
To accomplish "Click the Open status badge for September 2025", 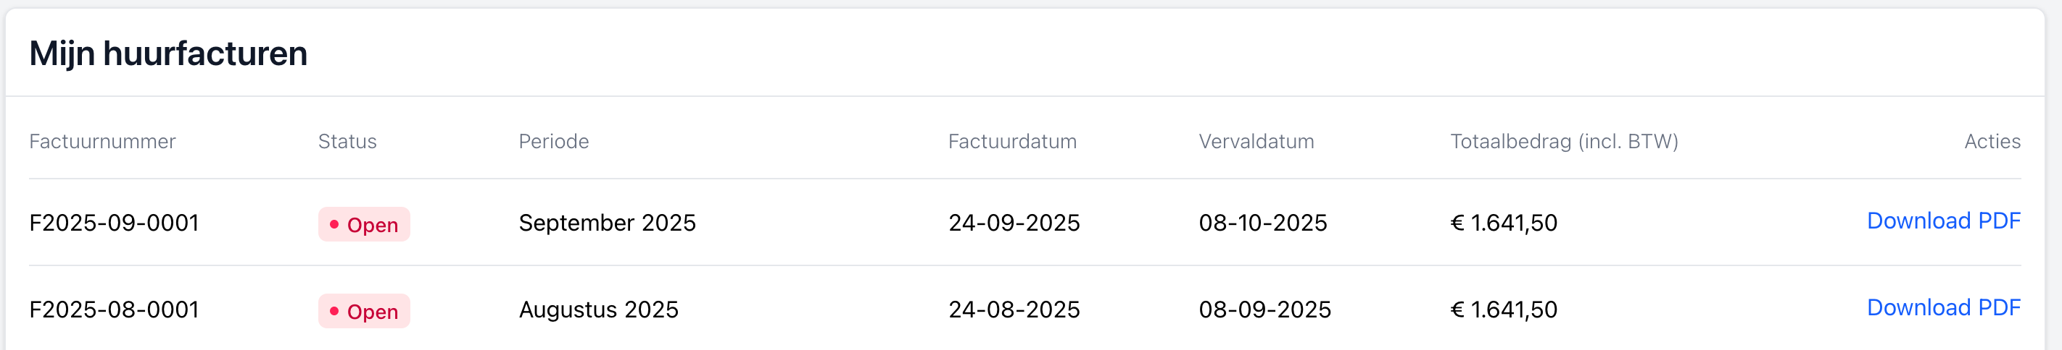I will coord(363,225).
